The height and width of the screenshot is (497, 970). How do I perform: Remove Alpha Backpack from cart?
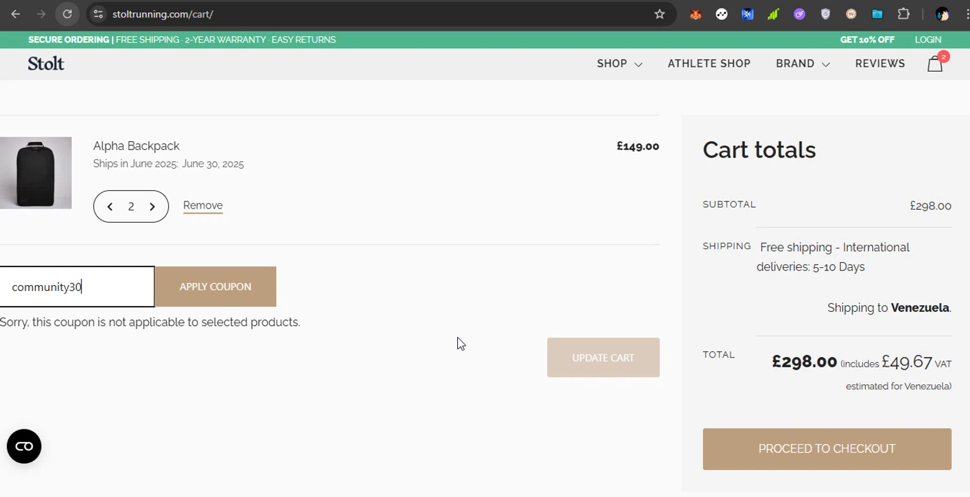tap(203, 206)
